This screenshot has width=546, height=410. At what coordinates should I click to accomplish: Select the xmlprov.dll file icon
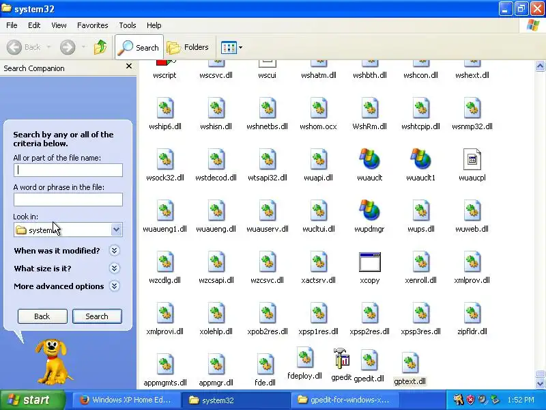pos(472,262)
